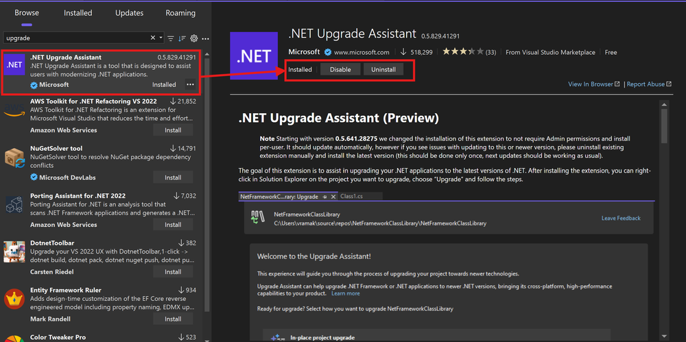Image resolution: width=686 pixels, height=342 pixels.
Task: Select the Mark Randell publisher name
Action: point(50,319)
